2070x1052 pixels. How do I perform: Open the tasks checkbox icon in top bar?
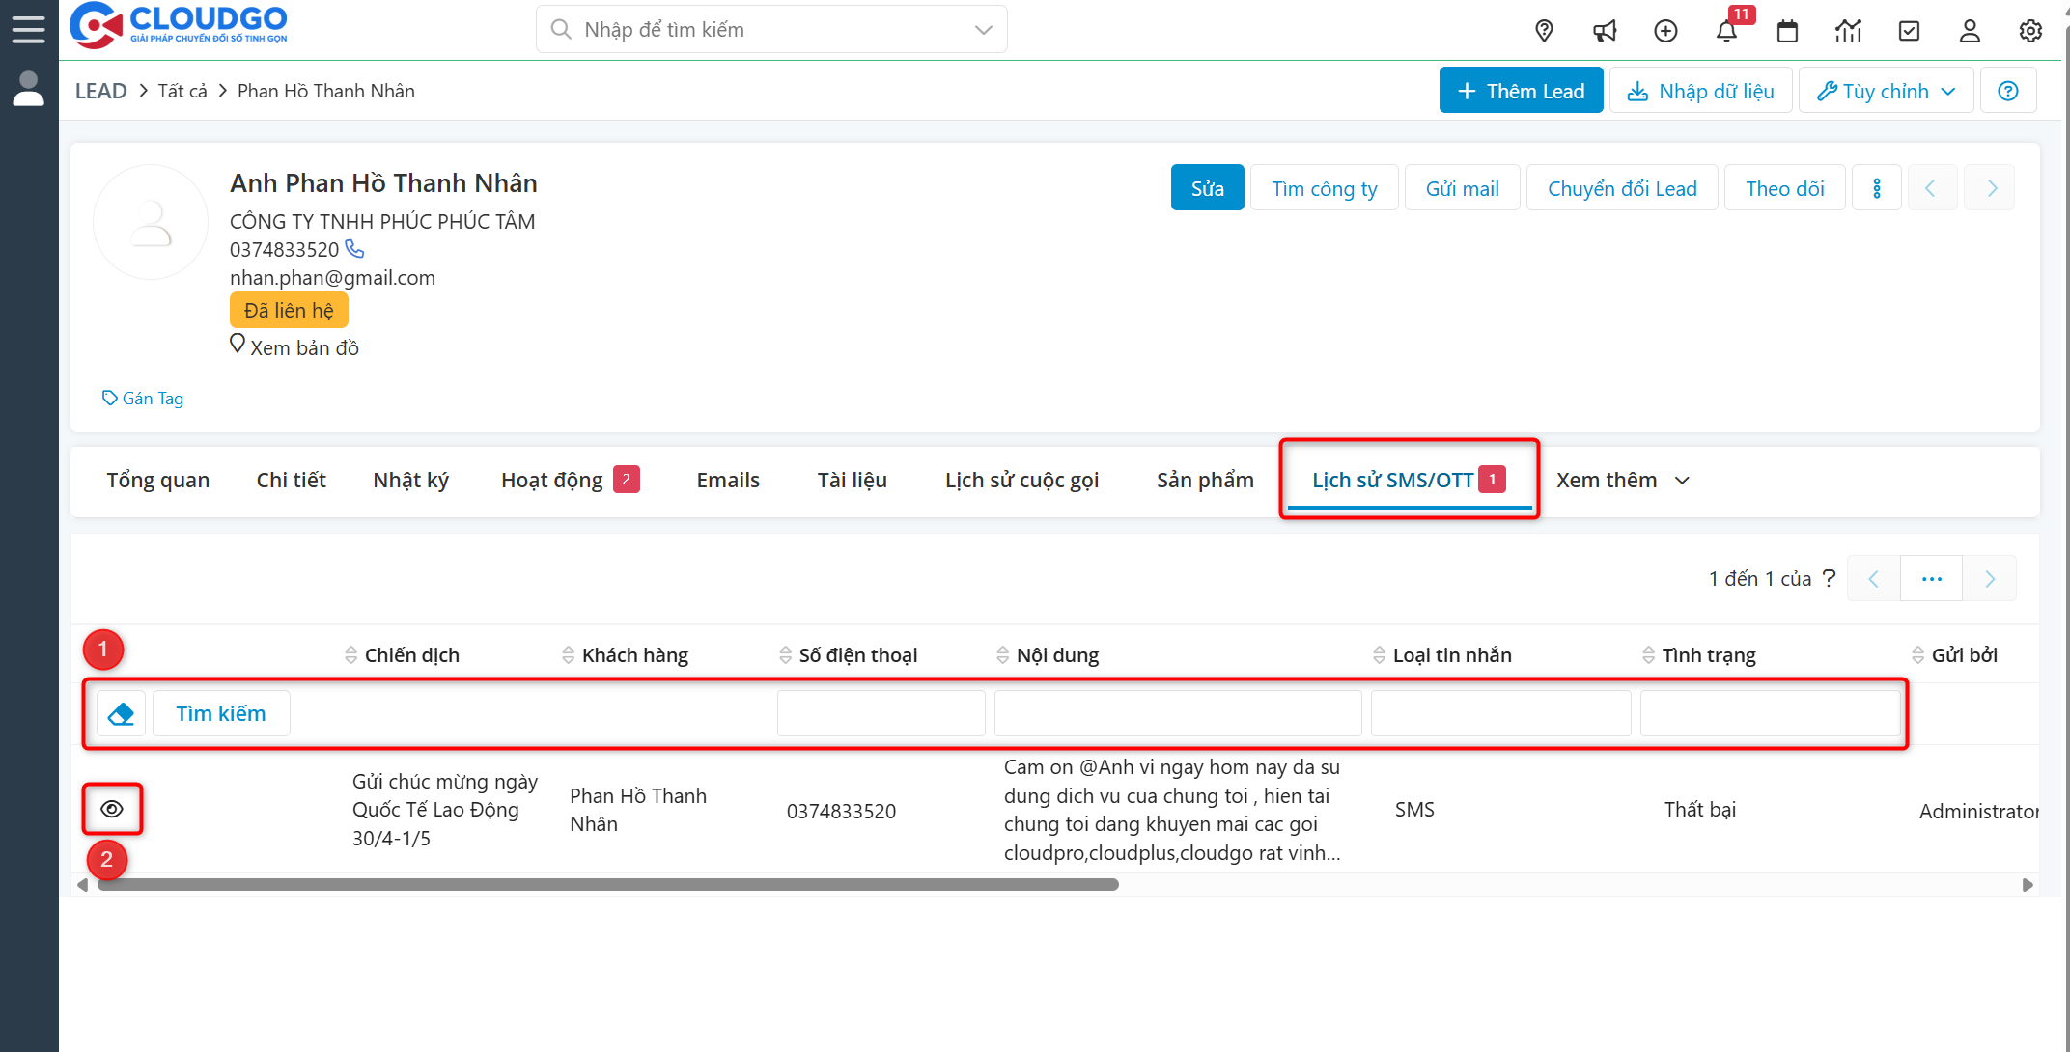coord(1909,30)
